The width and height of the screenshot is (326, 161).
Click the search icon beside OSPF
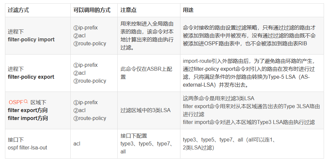pos(26,102)
